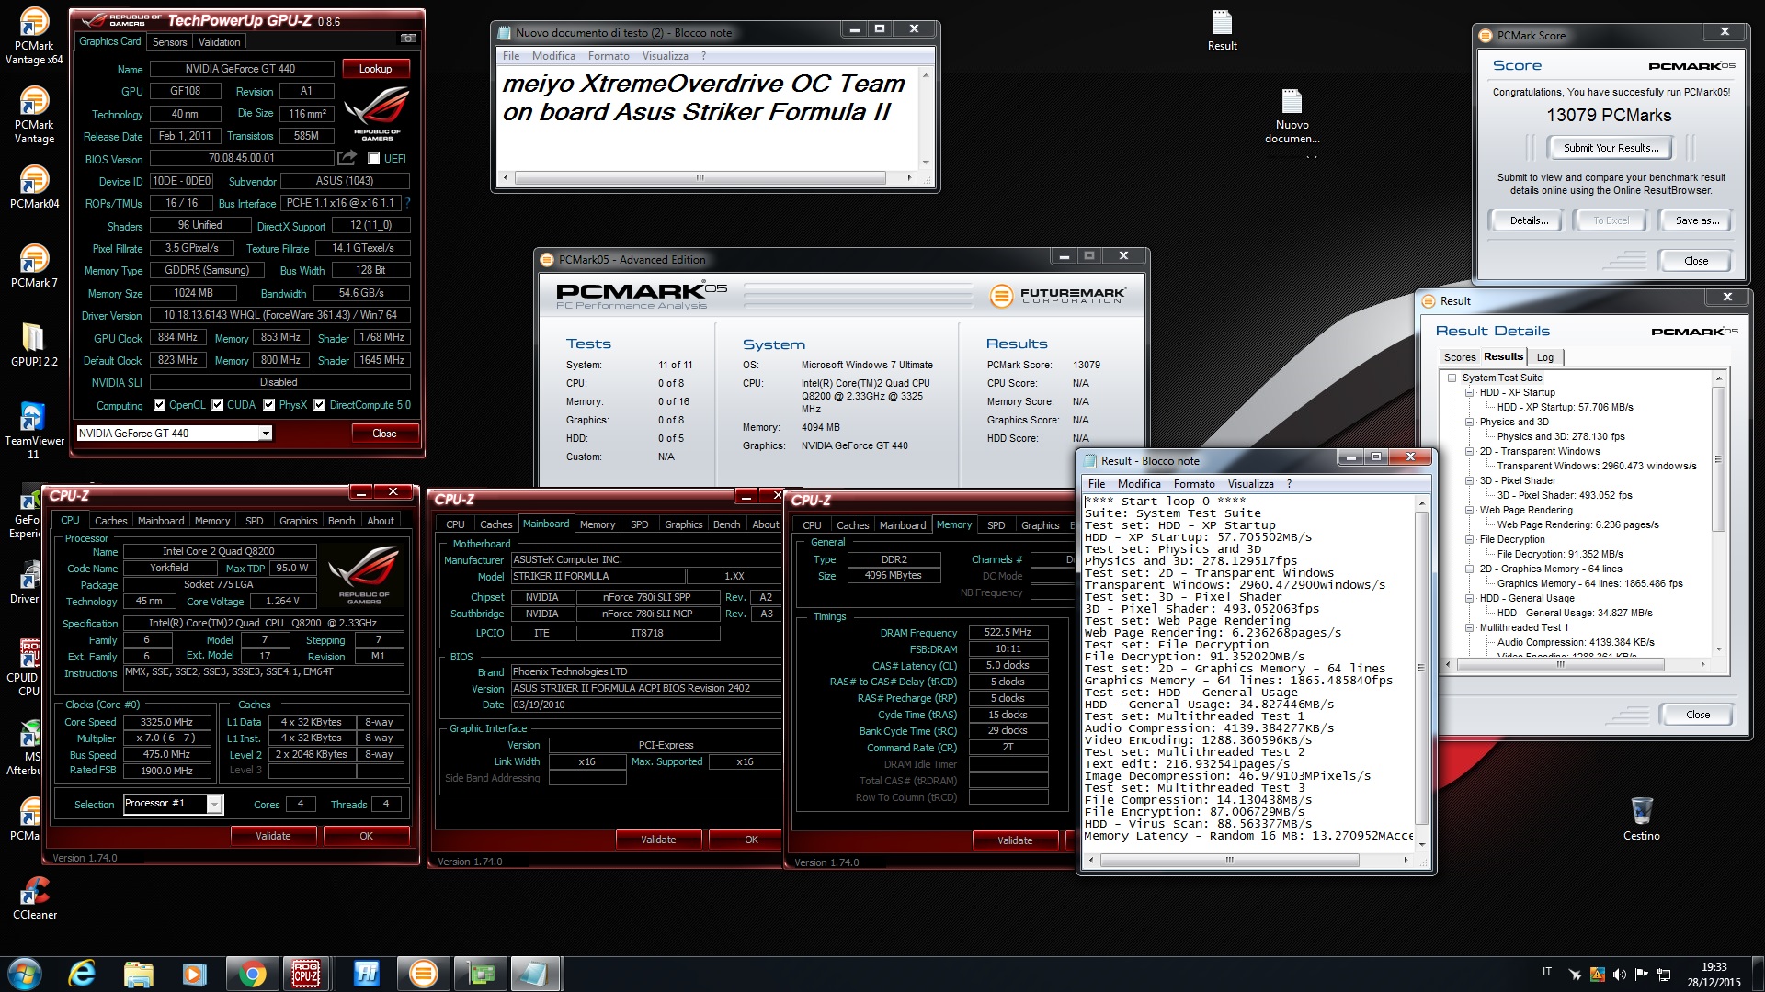Open Formato menu in Nuovo documento Notepad

point(609,56)
